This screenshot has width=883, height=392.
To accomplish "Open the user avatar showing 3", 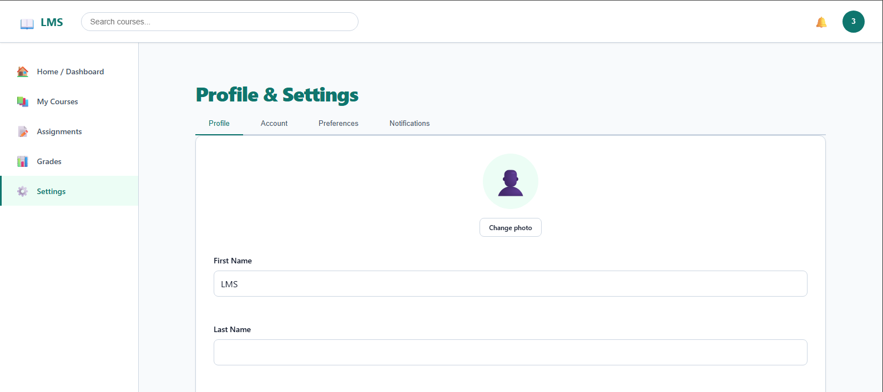I will click(x=853, y=22).
